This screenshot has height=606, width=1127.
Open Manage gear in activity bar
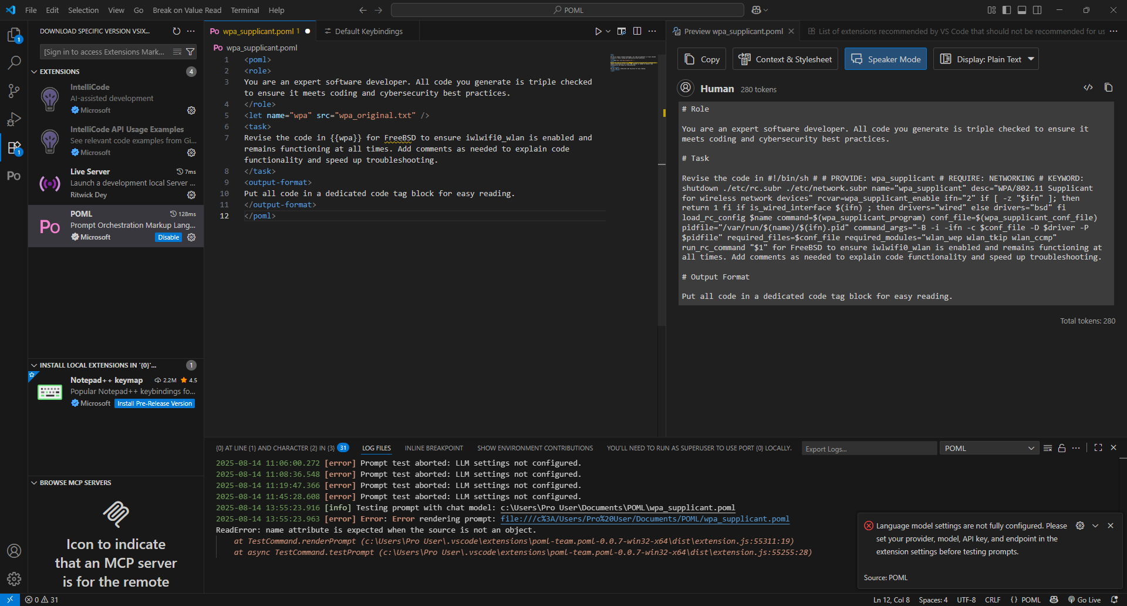coord(14,579)
